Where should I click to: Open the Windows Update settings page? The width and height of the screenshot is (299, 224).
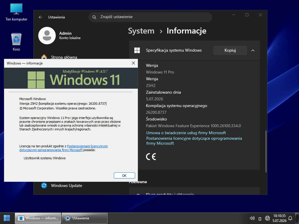click(x=66, y=185)
